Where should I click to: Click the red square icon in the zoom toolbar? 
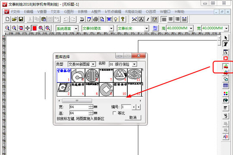pyautogui.click(x=35, y=28)
